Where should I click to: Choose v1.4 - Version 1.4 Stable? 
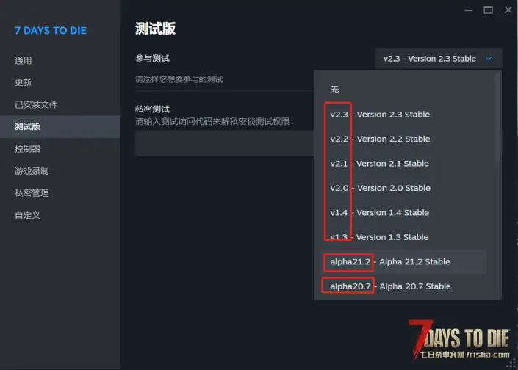[404, 213]
